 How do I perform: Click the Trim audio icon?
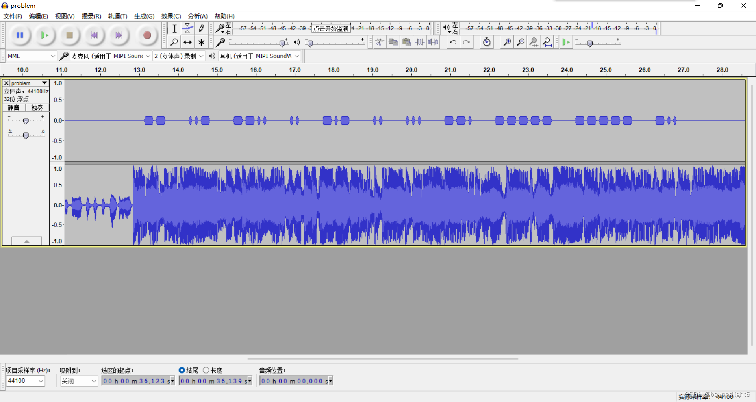pos(420,42)
